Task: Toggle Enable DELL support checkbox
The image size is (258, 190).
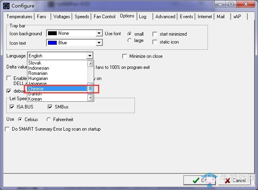Action: (9, 78)
